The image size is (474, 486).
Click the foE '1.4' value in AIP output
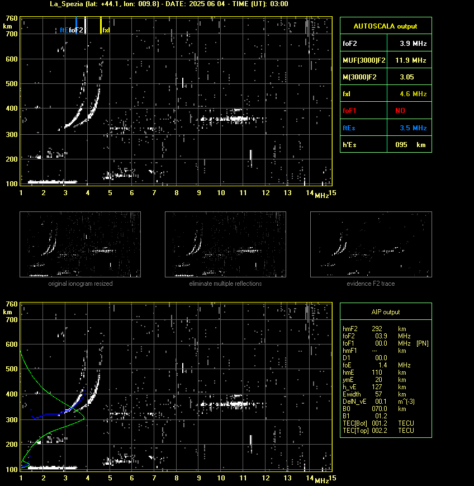[x=383, y=365]
